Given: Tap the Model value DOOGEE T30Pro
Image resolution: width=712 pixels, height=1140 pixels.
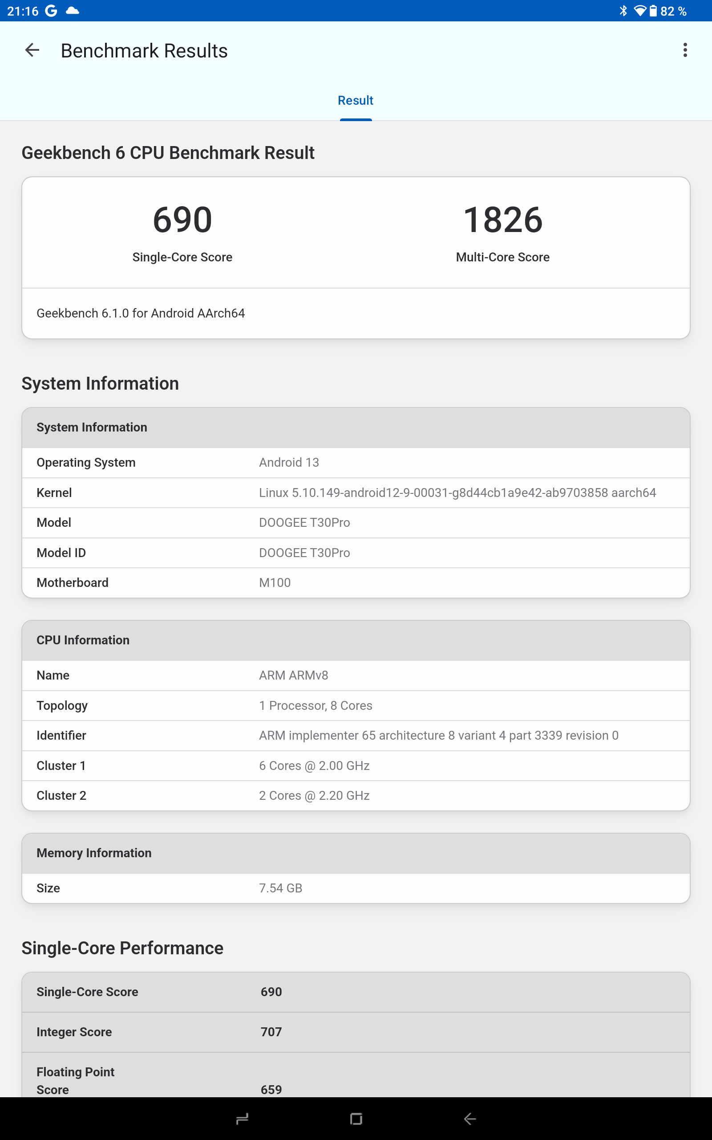Looking at the screenshot, I should coord(304,523).
